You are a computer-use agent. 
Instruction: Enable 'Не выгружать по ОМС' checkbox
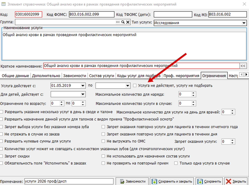[103, 141]
